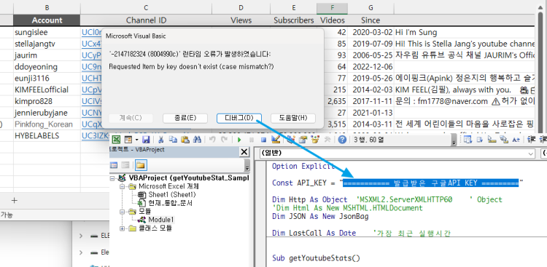This screenshot has width=547, height=267.
Task: Click the 도움말(H) button in error dialog
Action: click(x=293, y=118)
